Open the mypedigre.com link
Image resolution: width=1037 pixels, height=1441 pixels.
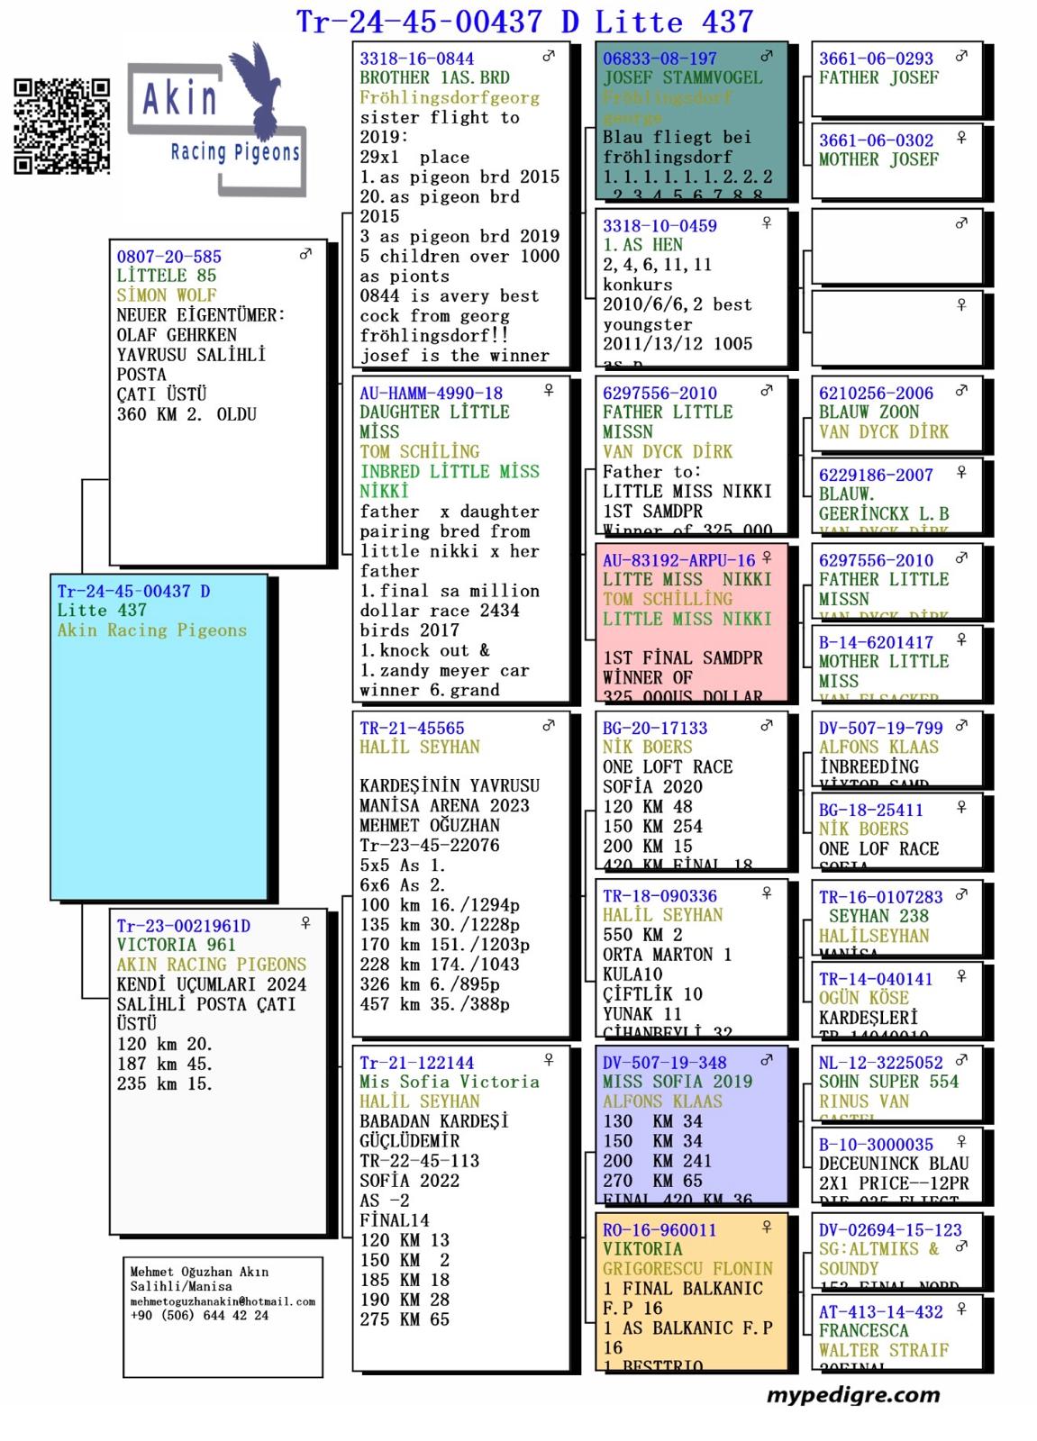852,1395
